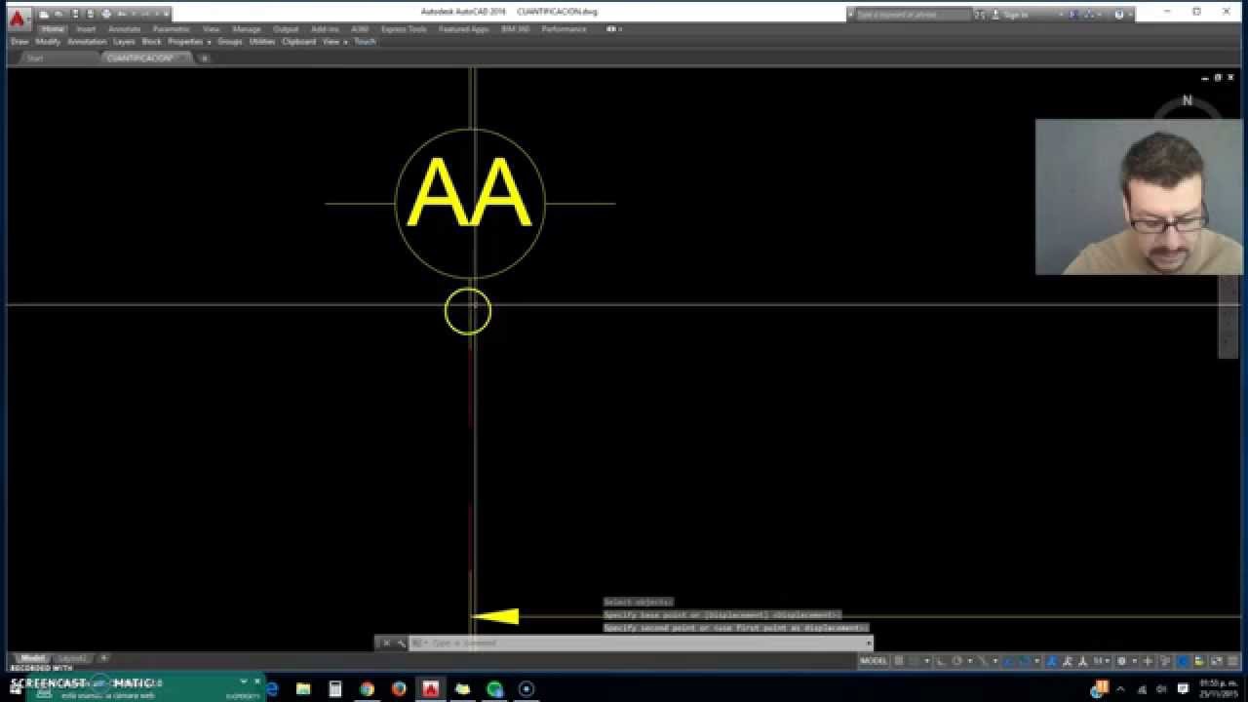Click the Clean Screen icon in status bar

pos(1216,661)
